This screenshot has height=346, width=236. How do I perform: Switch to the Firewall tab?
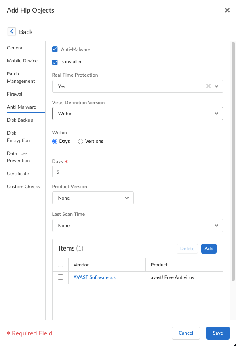click(15, 94)
